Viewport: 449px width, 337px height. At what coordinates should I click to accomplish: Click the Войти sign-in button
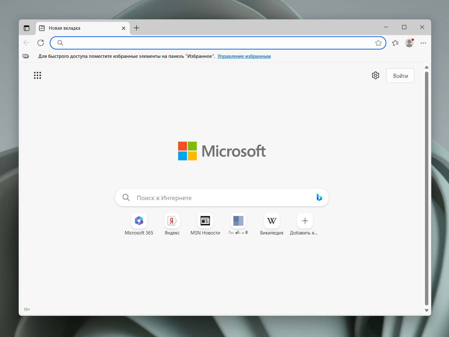(x=400, y=76)
